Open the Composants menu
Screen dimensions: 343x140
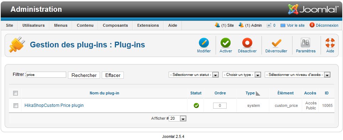115,25
